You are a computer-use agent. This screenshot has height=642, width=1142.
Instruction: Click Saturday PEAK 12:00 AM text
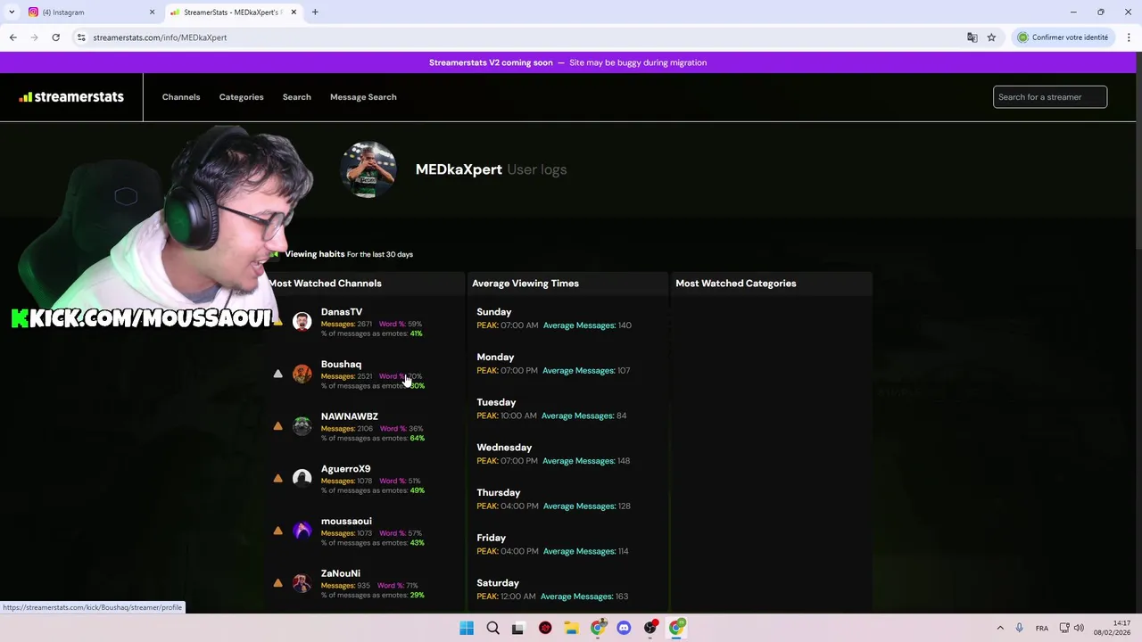505,597
